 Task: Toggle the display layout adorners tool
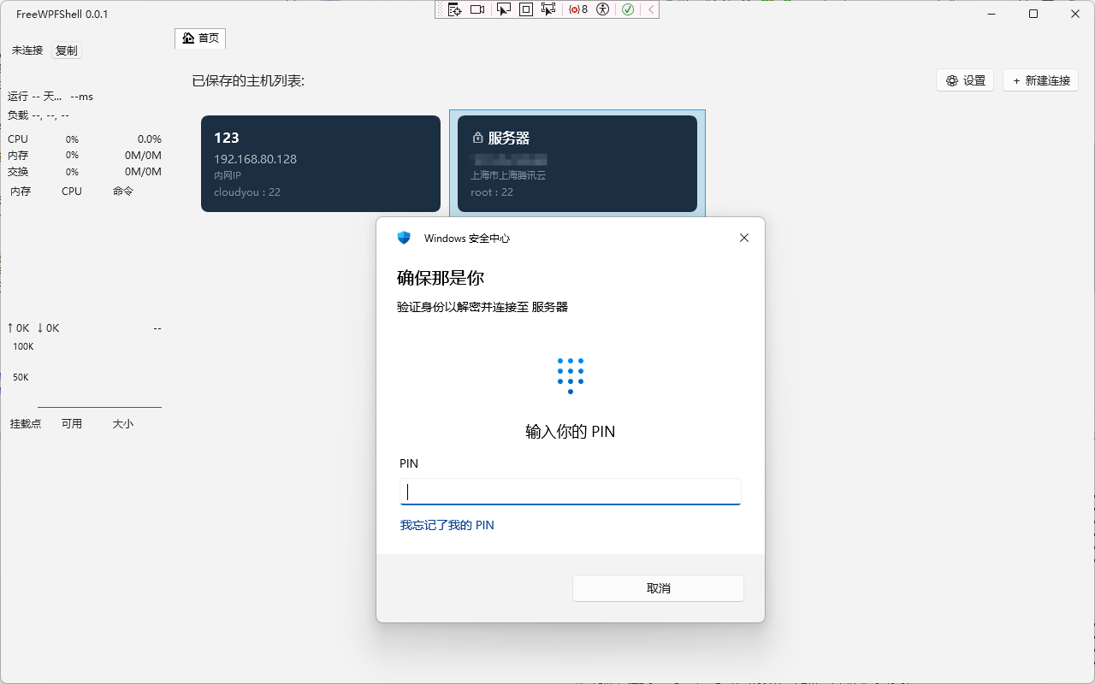pyautogui.click(x=524, y=9)
